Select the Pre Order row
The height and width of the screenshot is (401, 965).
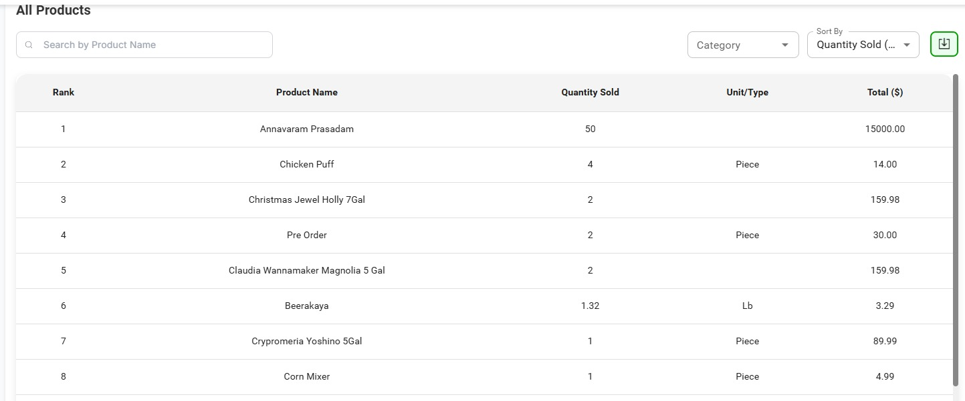(306, 235)
